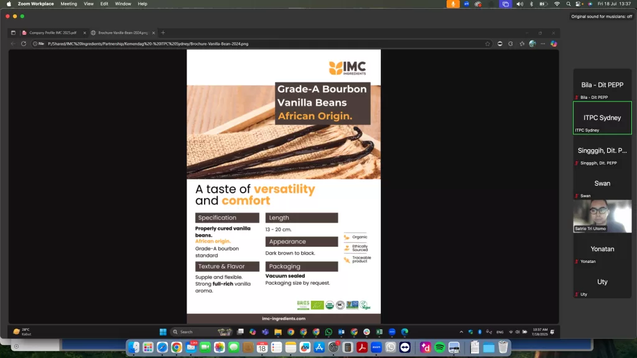Open Finder from the macOS Dock
The height and width of the screenshot is (358, 637).
click(134, 347)
